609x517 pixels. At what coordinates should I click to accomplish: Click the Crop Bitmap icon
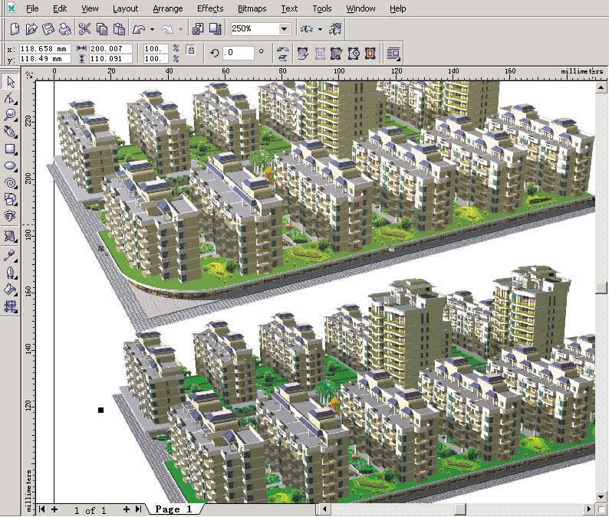pos(320,54)
